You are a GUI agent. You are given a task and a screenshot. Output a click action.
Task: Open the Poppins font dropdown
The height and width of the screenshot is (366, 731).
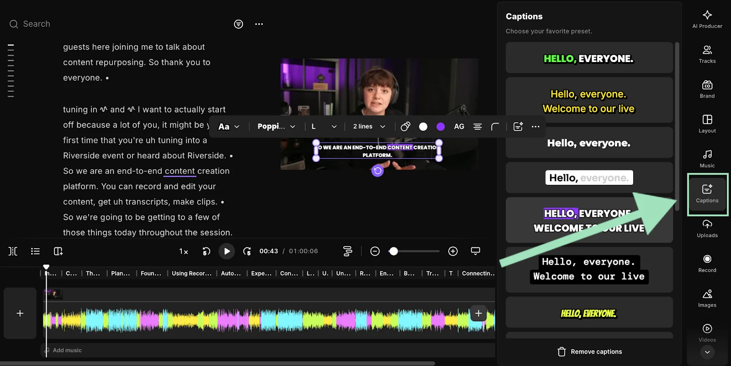click(x=276, y=126)
